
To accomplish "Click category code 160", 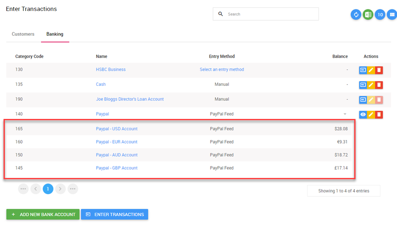I will (x=19, y=142).
